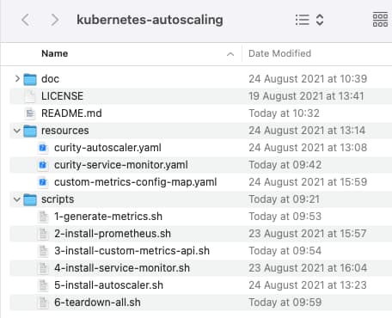Select the custom-metrics-config-map.yaml file name
Screen dimensions: 392x318
136,182
